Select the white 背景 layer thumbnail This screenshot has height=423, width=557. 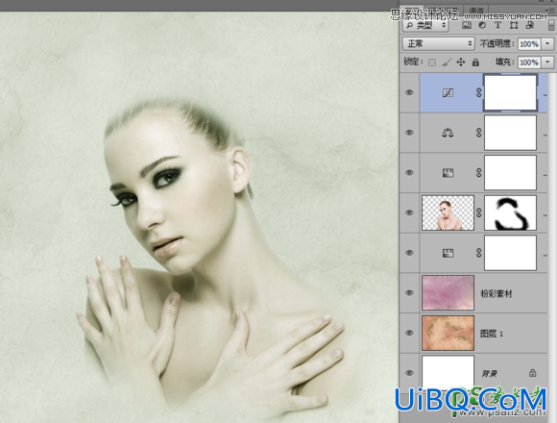point(448,372)
